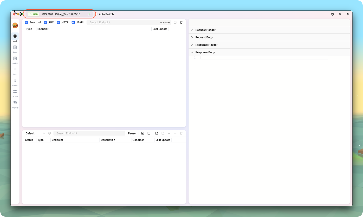Click the trash icon above the request list
This screenshot has height=217, width=363.
181,22
